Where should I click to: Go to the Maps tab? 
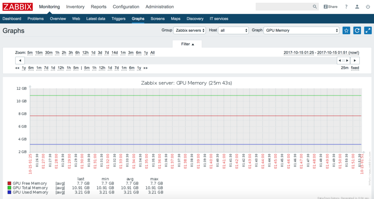[176, 19]
